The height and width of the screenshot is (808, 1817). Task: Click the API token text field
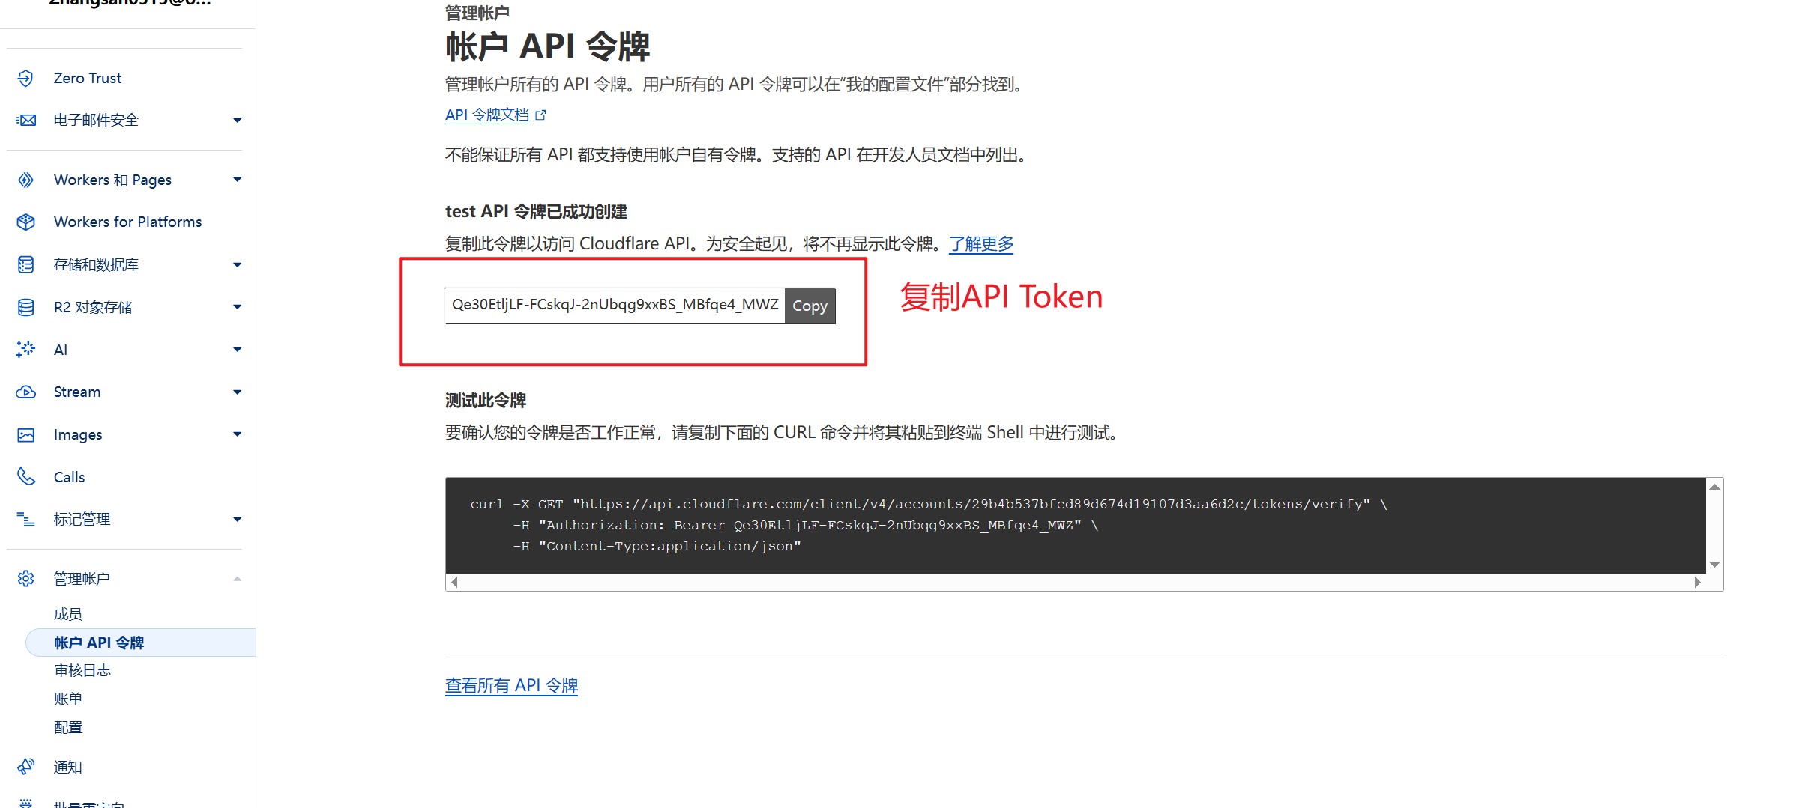click(x=614, y=305)
